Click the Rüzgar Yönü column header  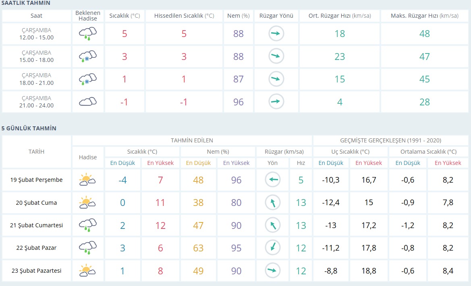coord(276,16)
